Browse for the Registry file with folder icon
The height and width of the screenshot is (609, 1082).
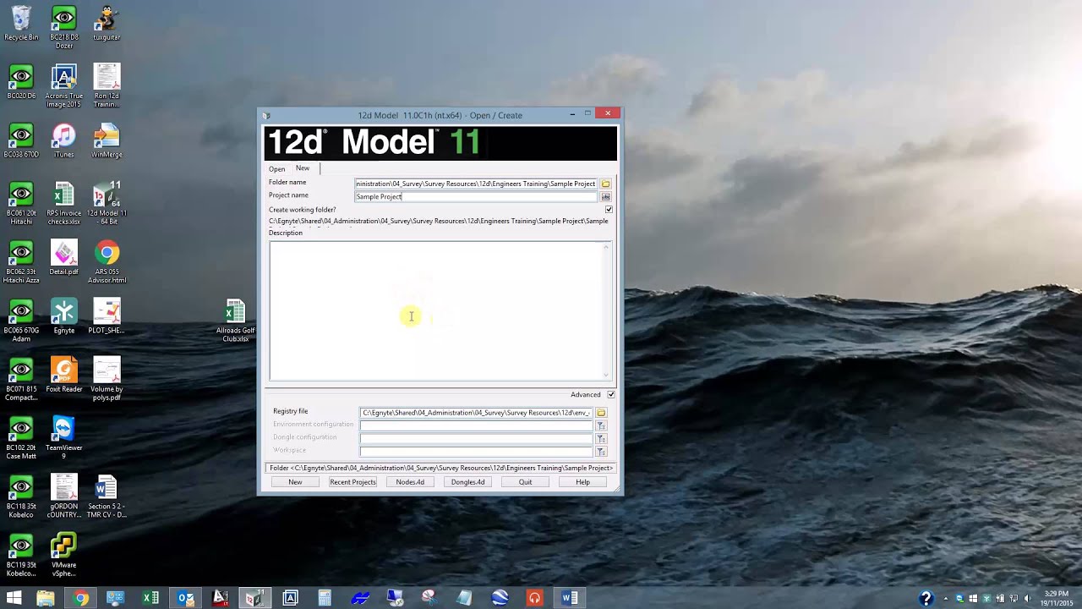point(601,413)
